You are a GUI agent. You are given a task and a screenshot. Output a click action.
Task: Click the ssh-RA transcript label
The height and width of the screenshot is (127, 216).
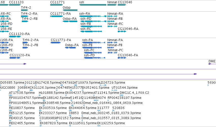click(85, 14)
